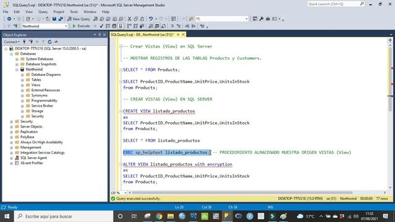Screen dimensions: 395x222
Task: Click Display Estimated Execution Plan icon
Action: click(x=108, y=26)
